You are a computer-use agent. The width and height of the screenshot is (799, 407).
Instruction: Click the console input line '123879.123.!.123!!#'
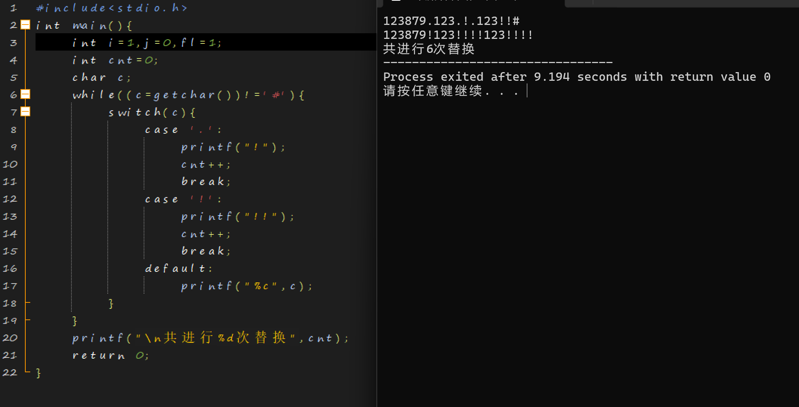[451, 21]
